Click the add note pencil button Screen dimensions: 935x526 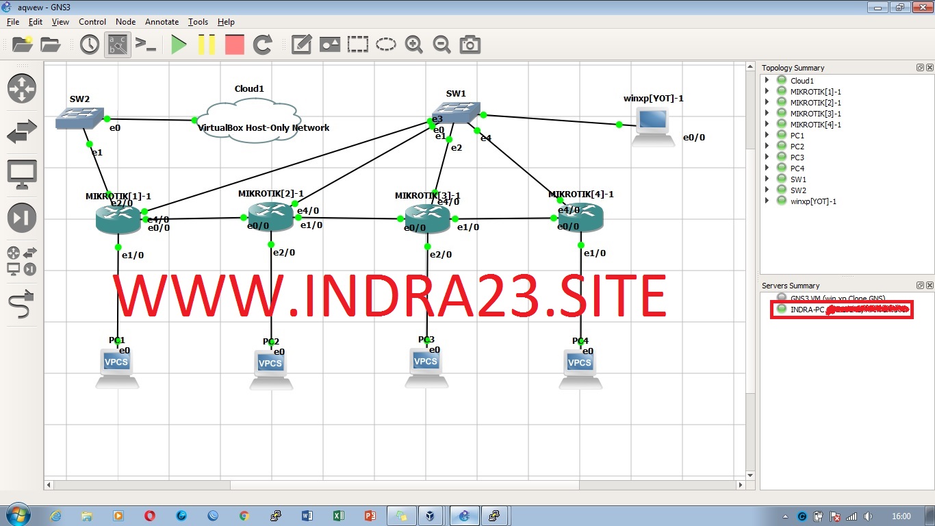(x=300, y=45)
